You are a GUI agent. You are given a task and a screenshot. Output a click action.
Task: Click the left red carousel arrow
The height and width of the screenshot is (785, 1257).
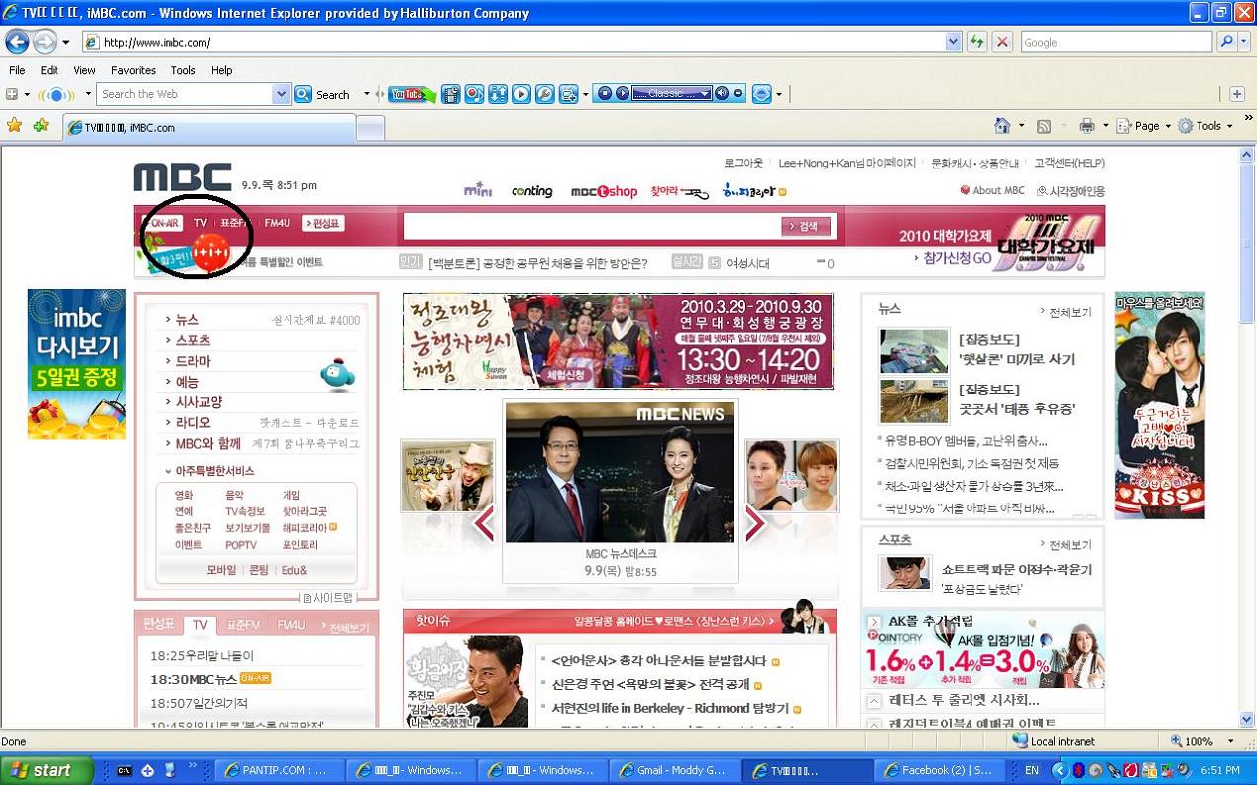coord(484,524)
